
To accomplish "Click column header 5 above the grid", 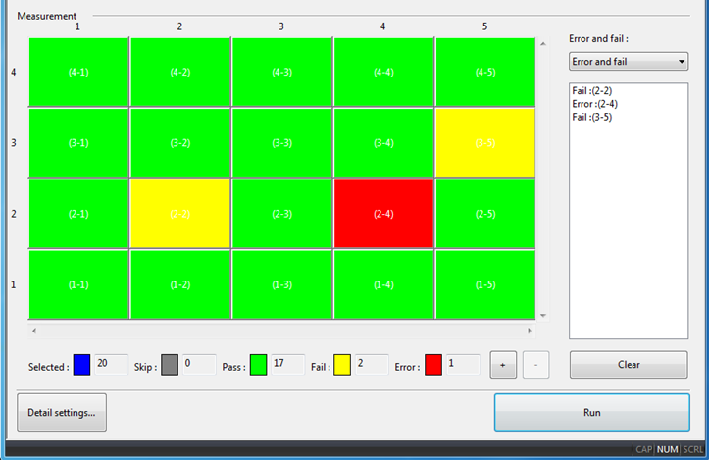I will pyautogui.click(x=484, y=26).
